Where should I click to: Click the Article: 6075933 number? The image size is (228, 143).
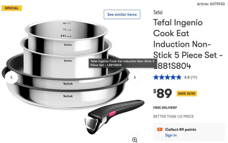pos(211,4)
